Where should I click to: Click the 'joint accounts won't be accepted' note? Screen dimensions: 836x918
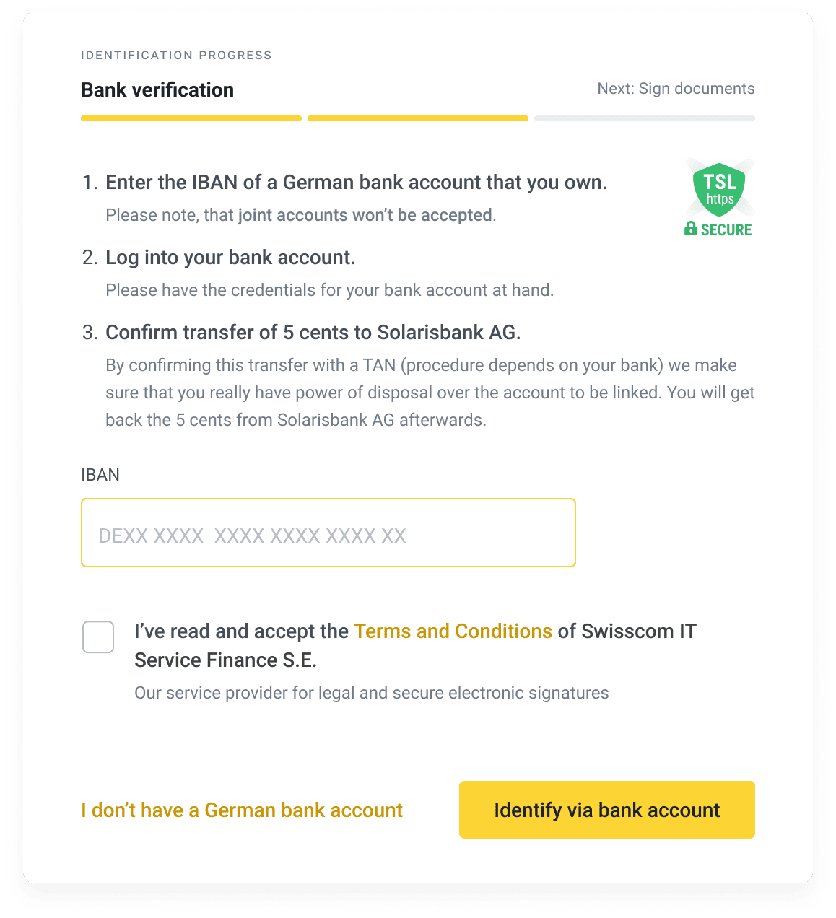pyautogui.click(x=300, y=215)
